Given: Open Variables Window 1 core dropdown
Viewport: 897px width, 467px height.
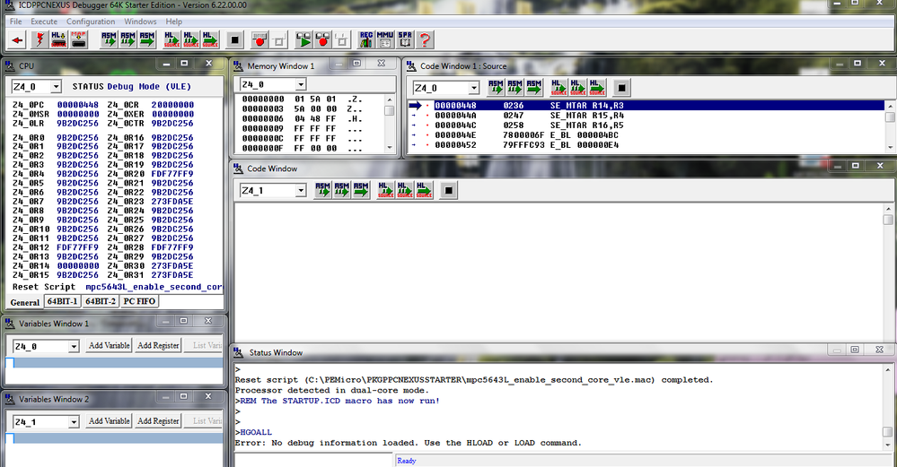Looking at the screenshot, I should click(x=74, y=346).
